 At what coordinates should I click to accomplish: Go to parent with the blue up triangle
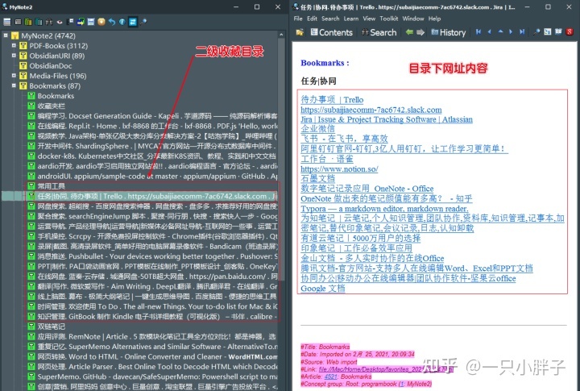coord(500,31)
